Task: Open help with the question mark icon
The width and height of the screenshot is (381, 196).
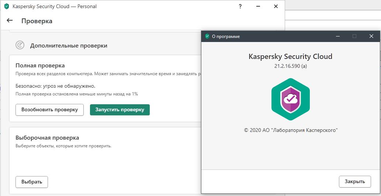Action: tap(240, 7)
